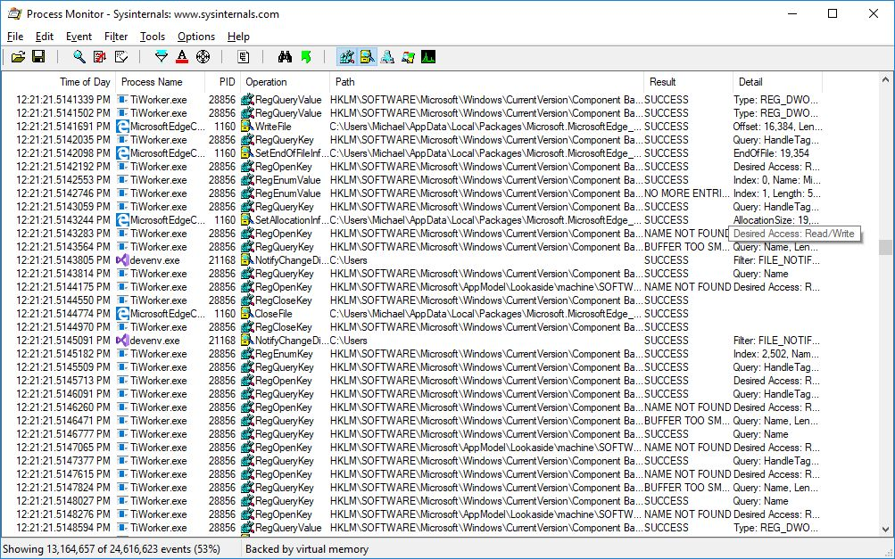The image size is (895, 559).
Task: Open a saved log with the folder icon
Action: 18,57
